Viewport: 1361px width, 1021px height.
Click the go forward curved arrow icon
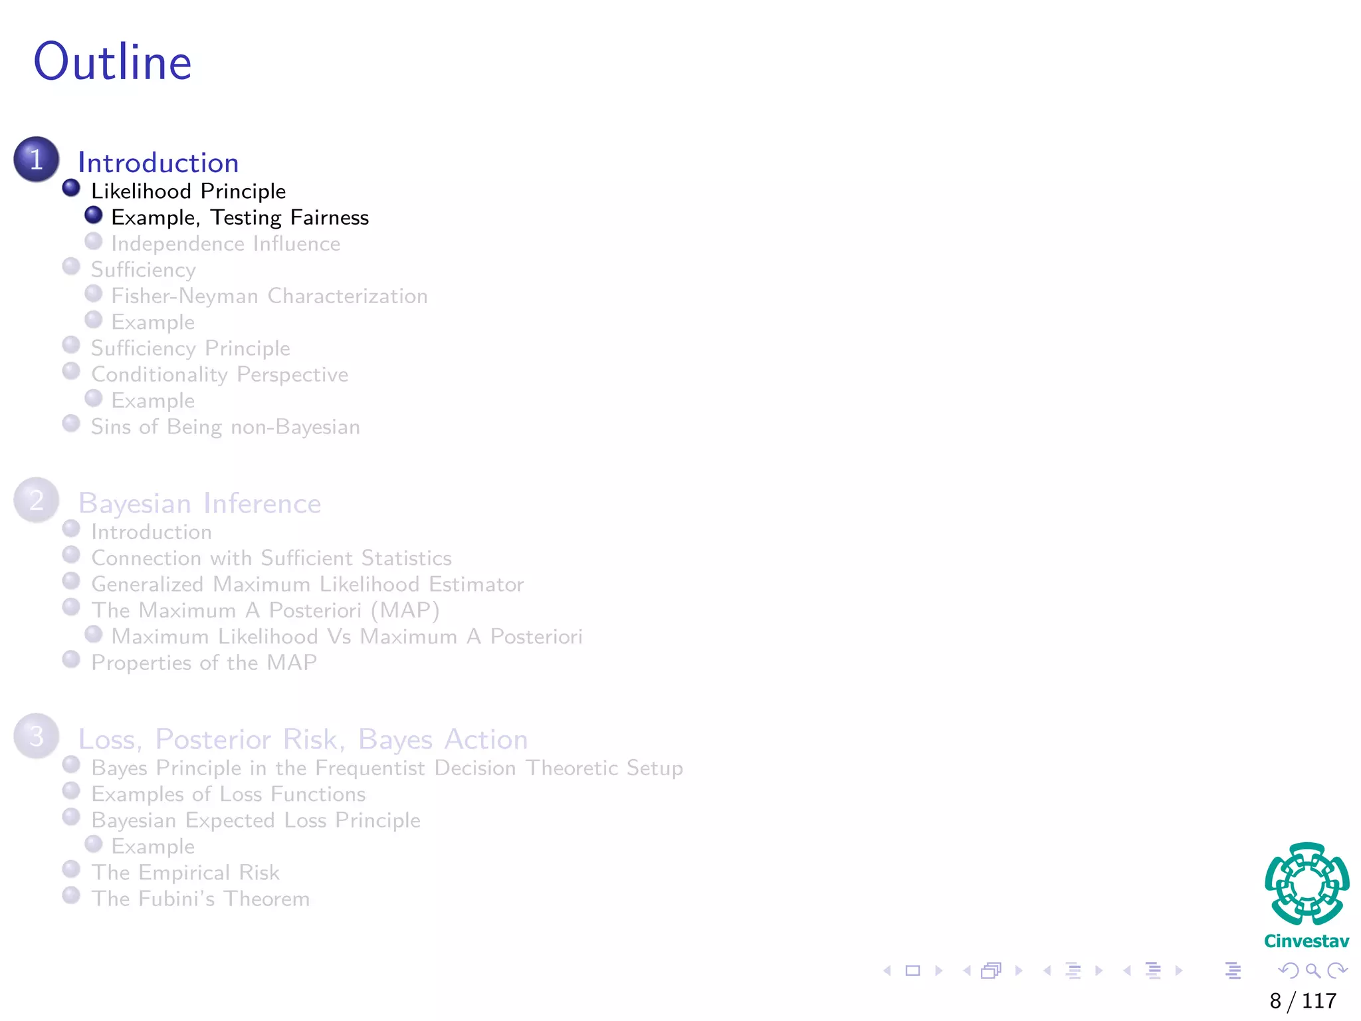[x=1337, y=970]
